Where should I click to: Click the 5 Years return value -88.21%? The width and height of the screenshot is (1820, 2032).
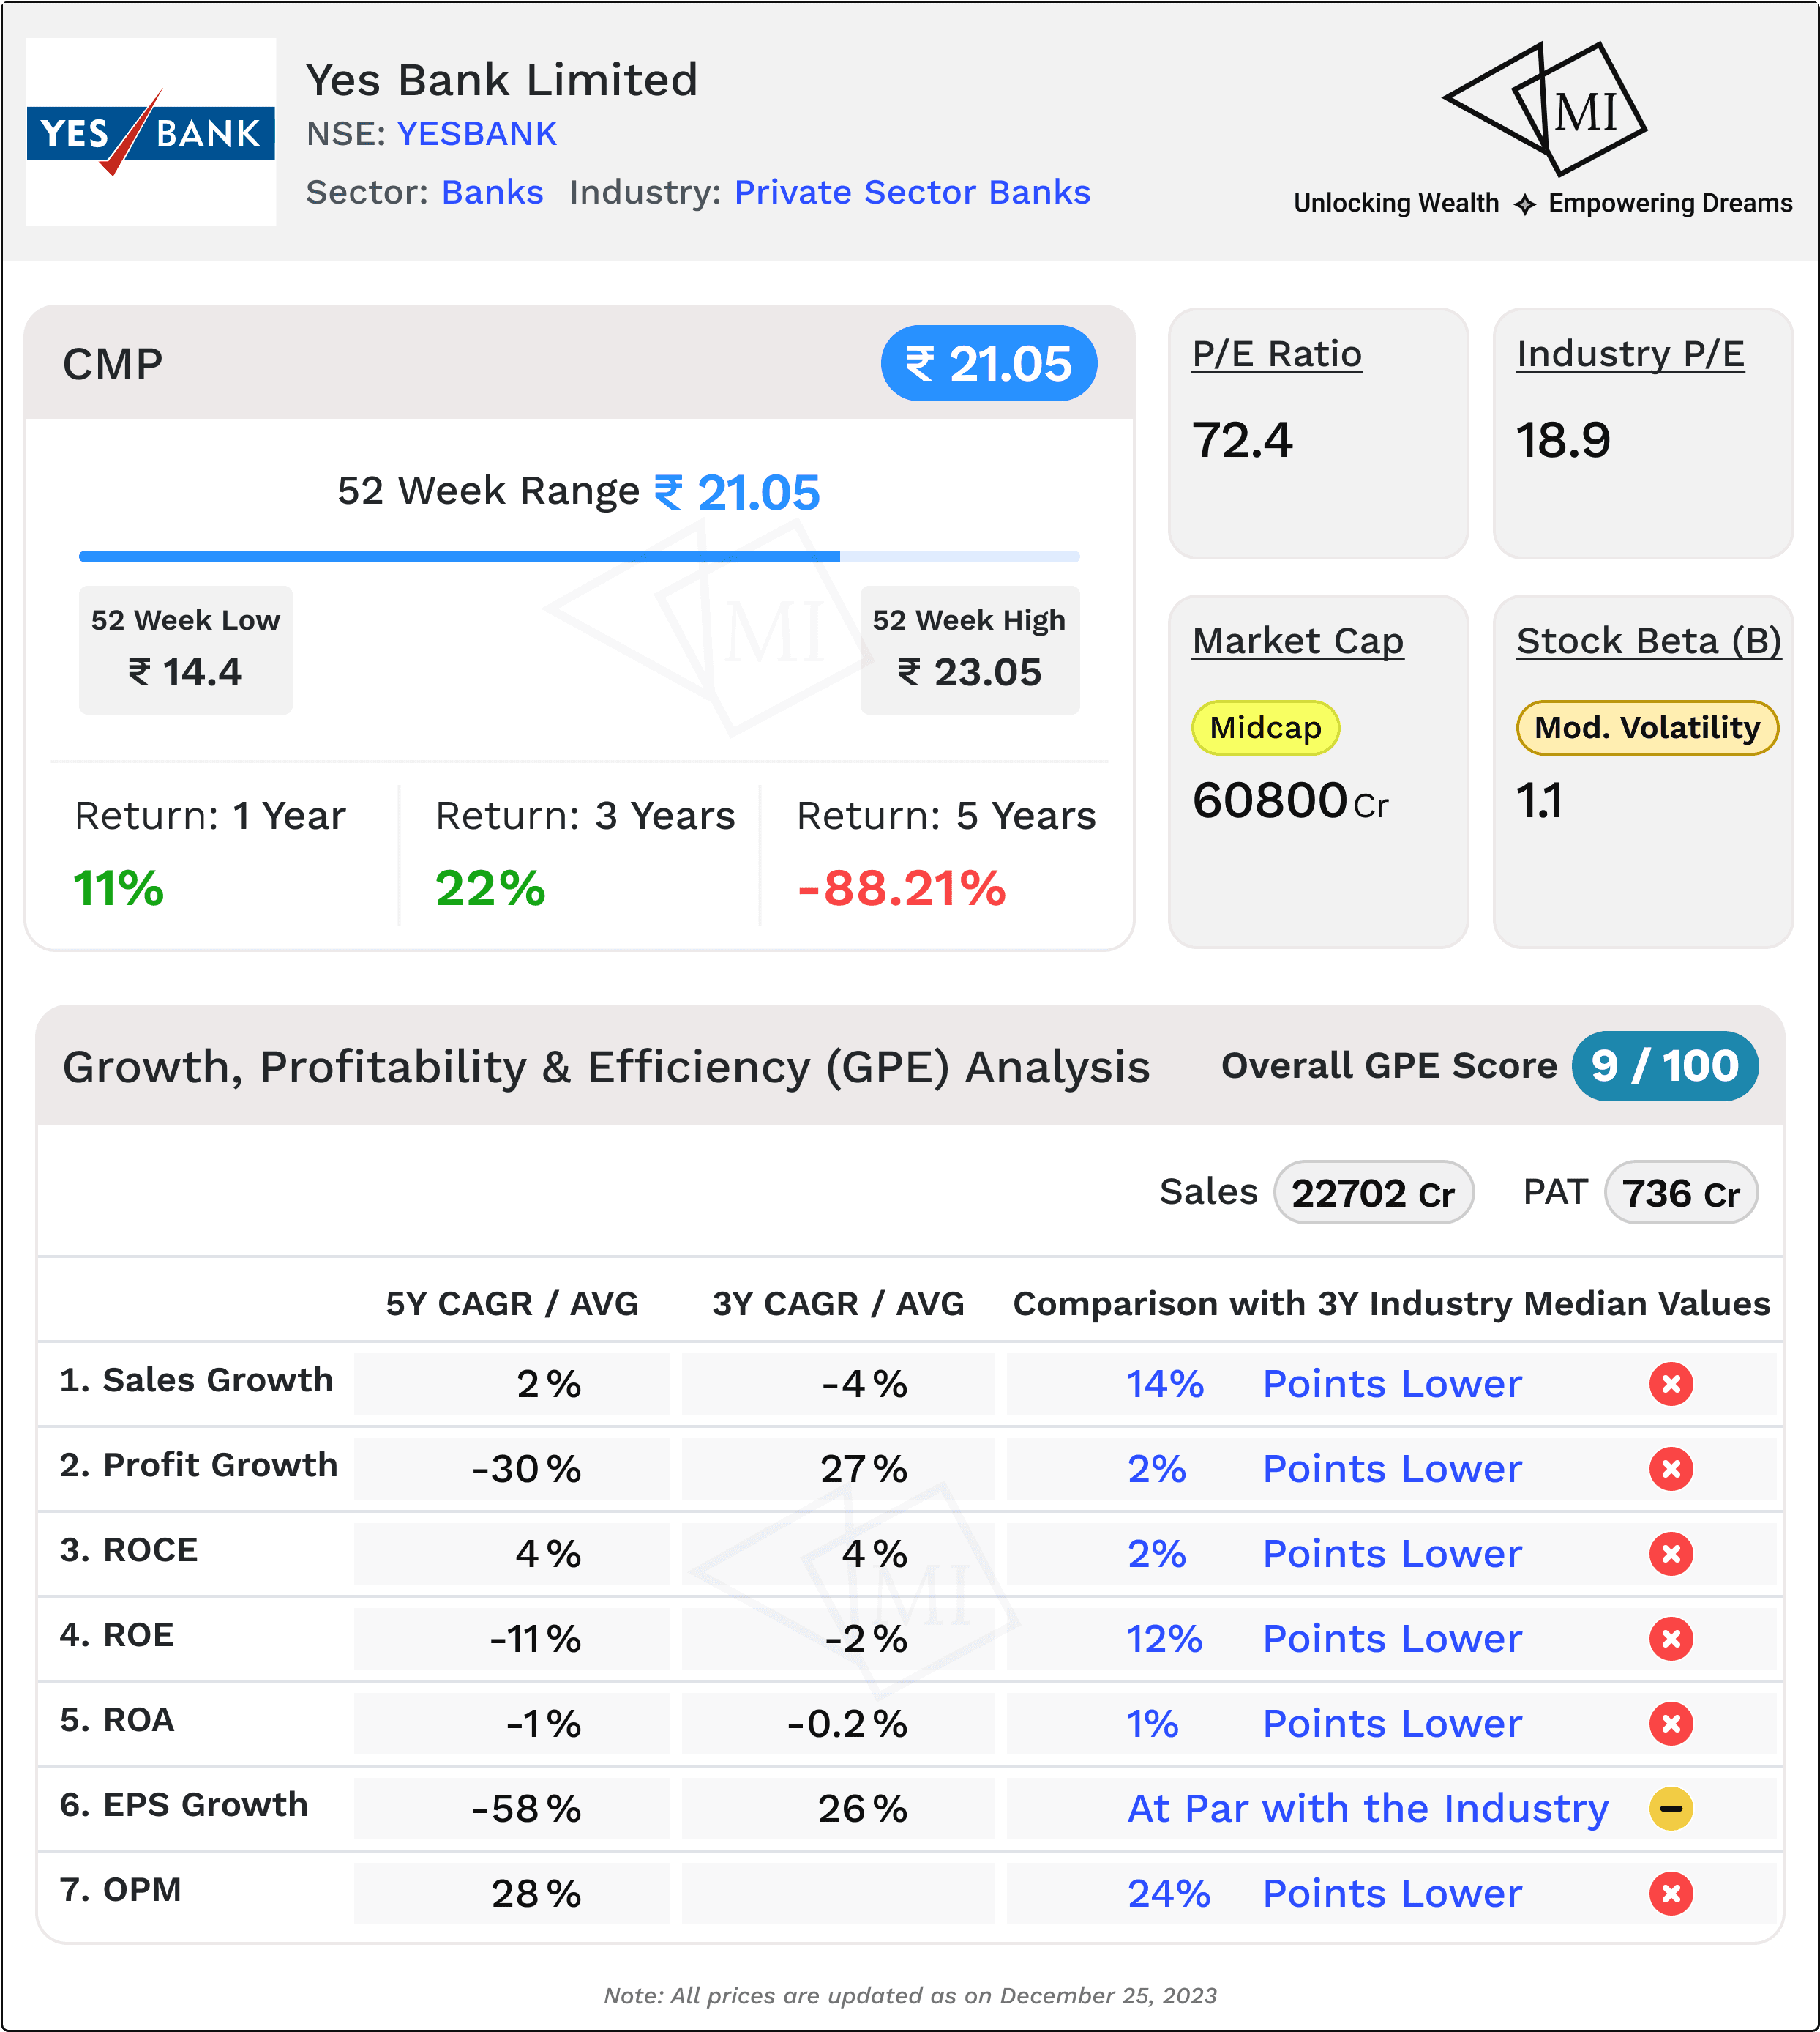click(x=901, y=888)
